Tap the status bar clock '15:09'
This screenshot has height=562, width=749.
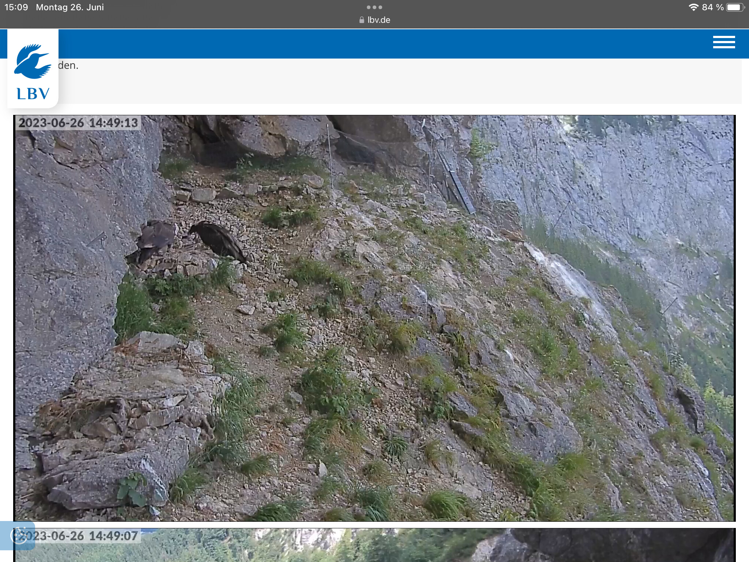[16, 7]
